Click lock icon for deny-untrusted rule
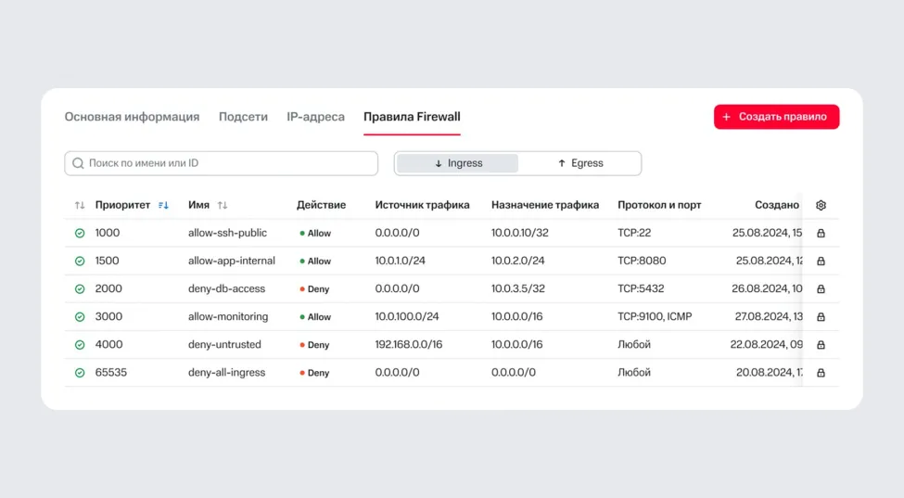 pos(821,345)
